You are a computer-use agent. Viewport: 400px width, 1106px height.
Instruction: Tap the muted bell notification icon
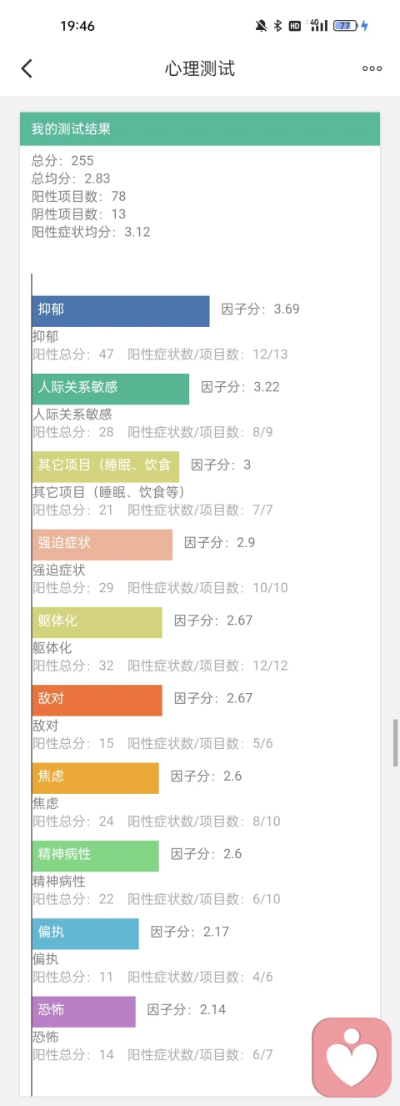tap(261, 26)
